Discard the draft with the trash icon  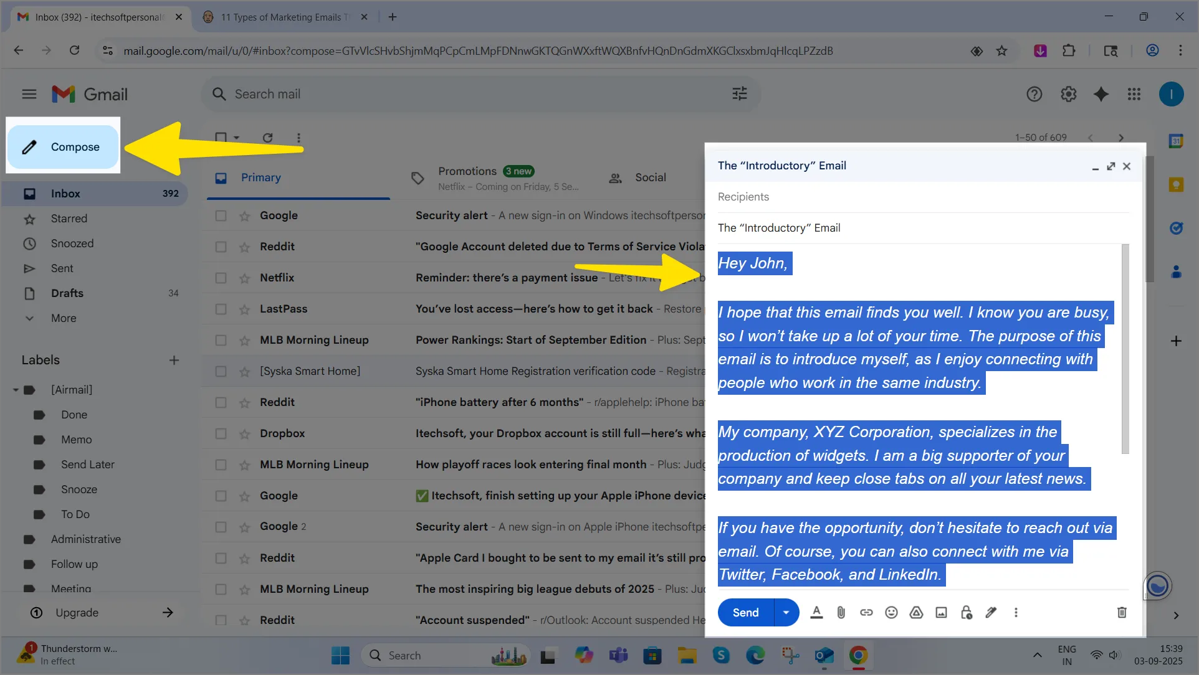[1122, 613]
